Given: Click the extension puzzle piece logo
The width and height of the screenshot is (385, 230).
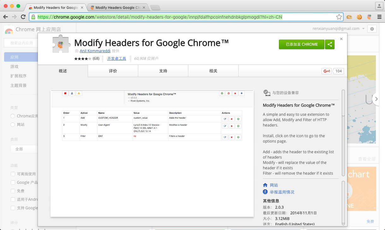Looking at the screenshot, I should coord(61,44).
